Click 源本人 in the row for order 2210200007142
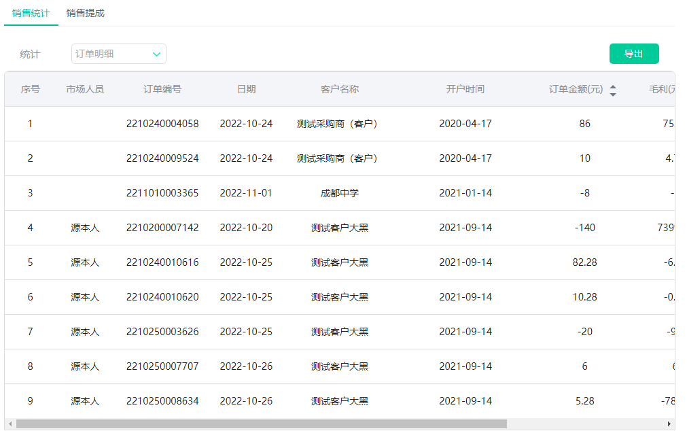Image resolution: width=687 pixels, height=431 pixels. (84, 227)
